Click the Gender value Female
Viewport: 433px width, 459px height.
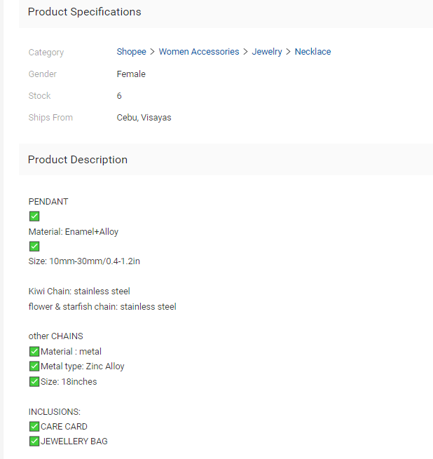(131, 74)
